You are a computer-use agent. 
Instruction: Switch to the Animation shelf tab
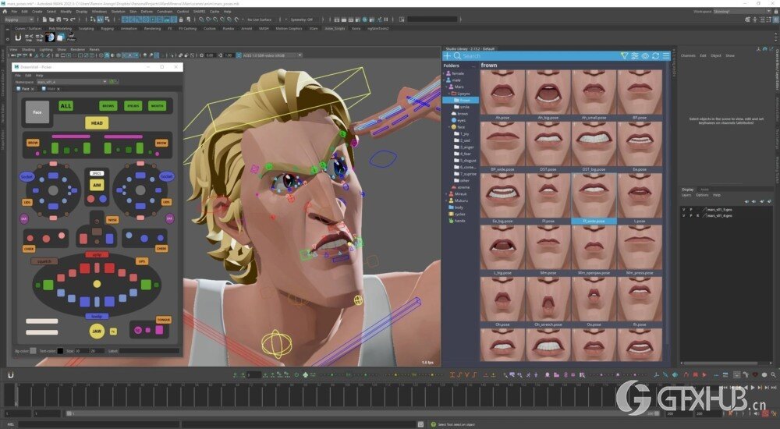coord(129,28)
